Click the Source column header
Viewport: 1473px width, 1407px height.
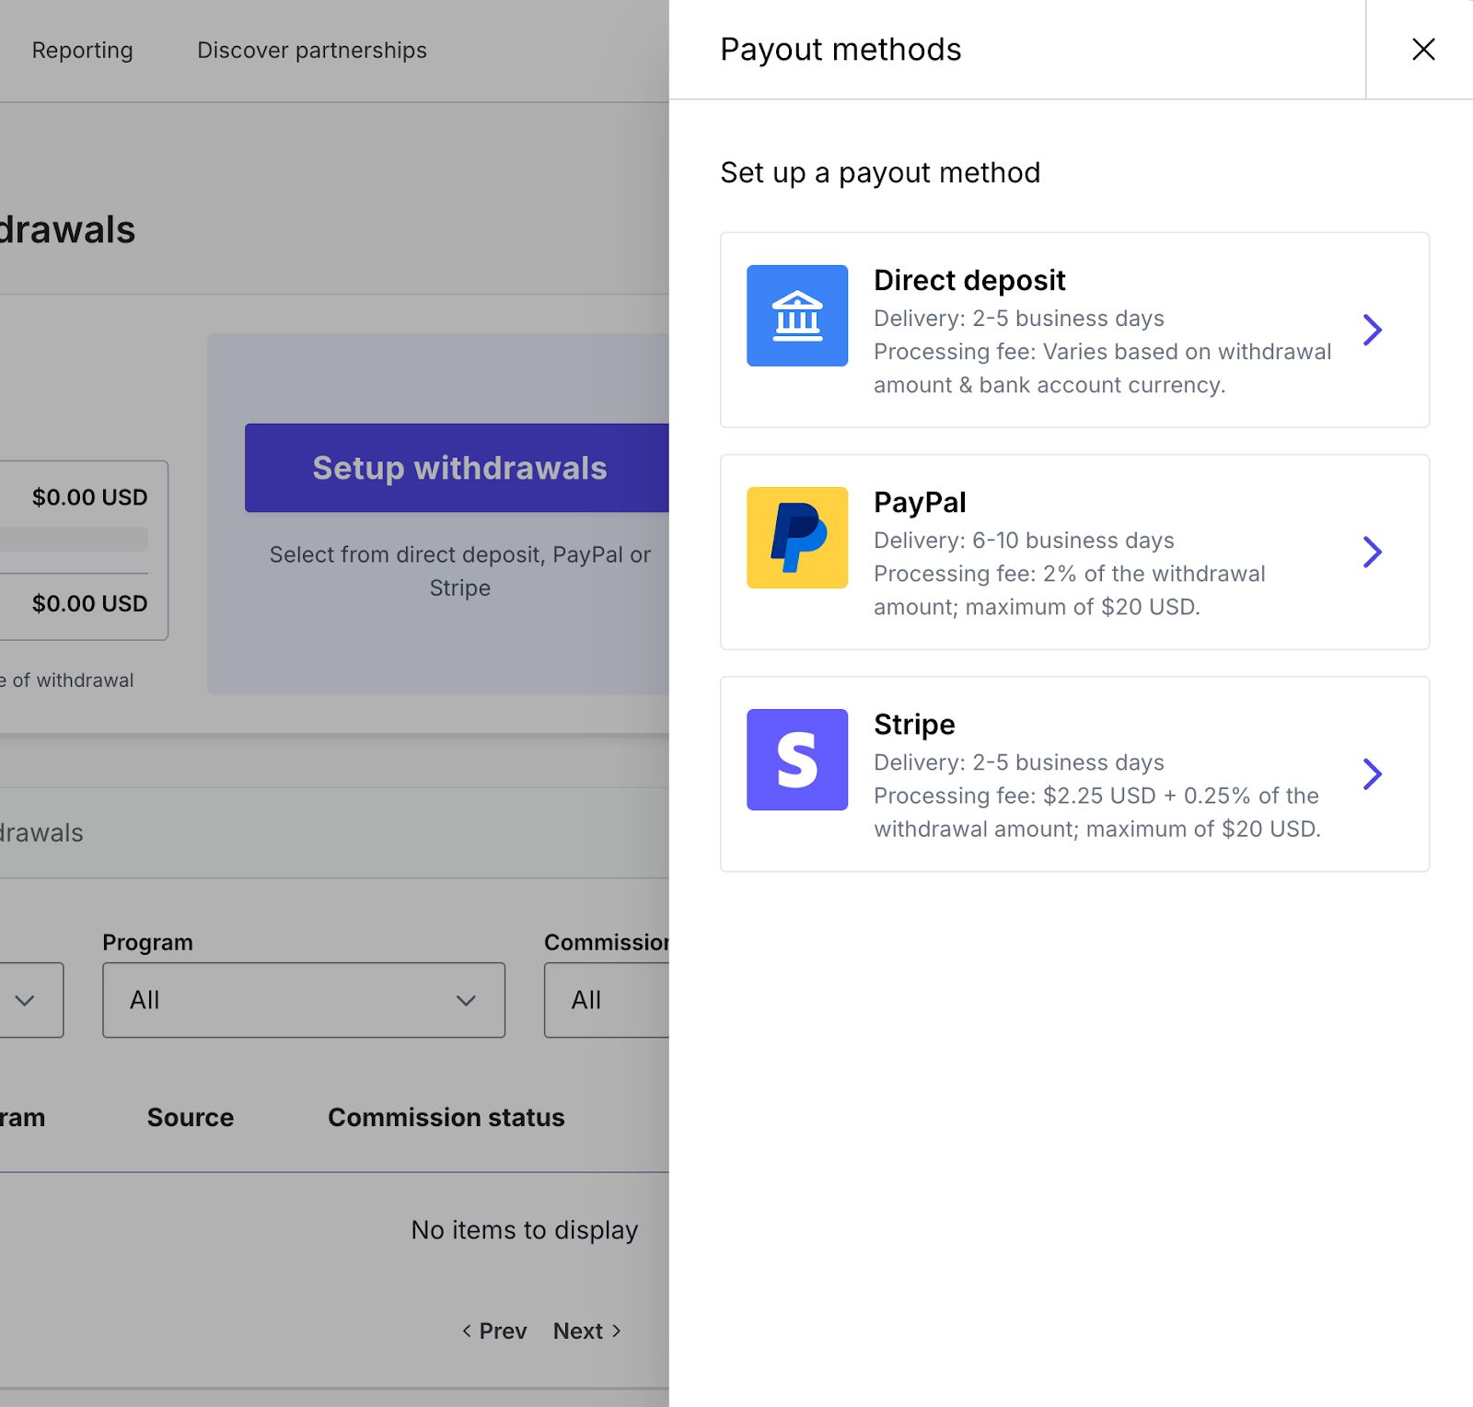(190, 1117)
